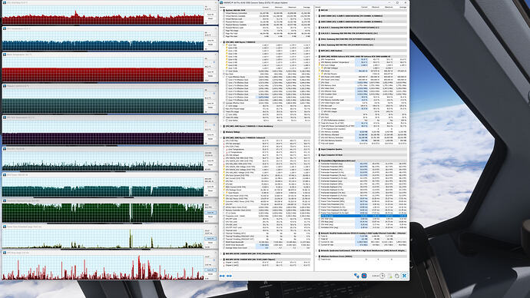The image size is (530, 298).
Task: Click Reset in the green Framerate graph
Action: (x=210, y=217)
